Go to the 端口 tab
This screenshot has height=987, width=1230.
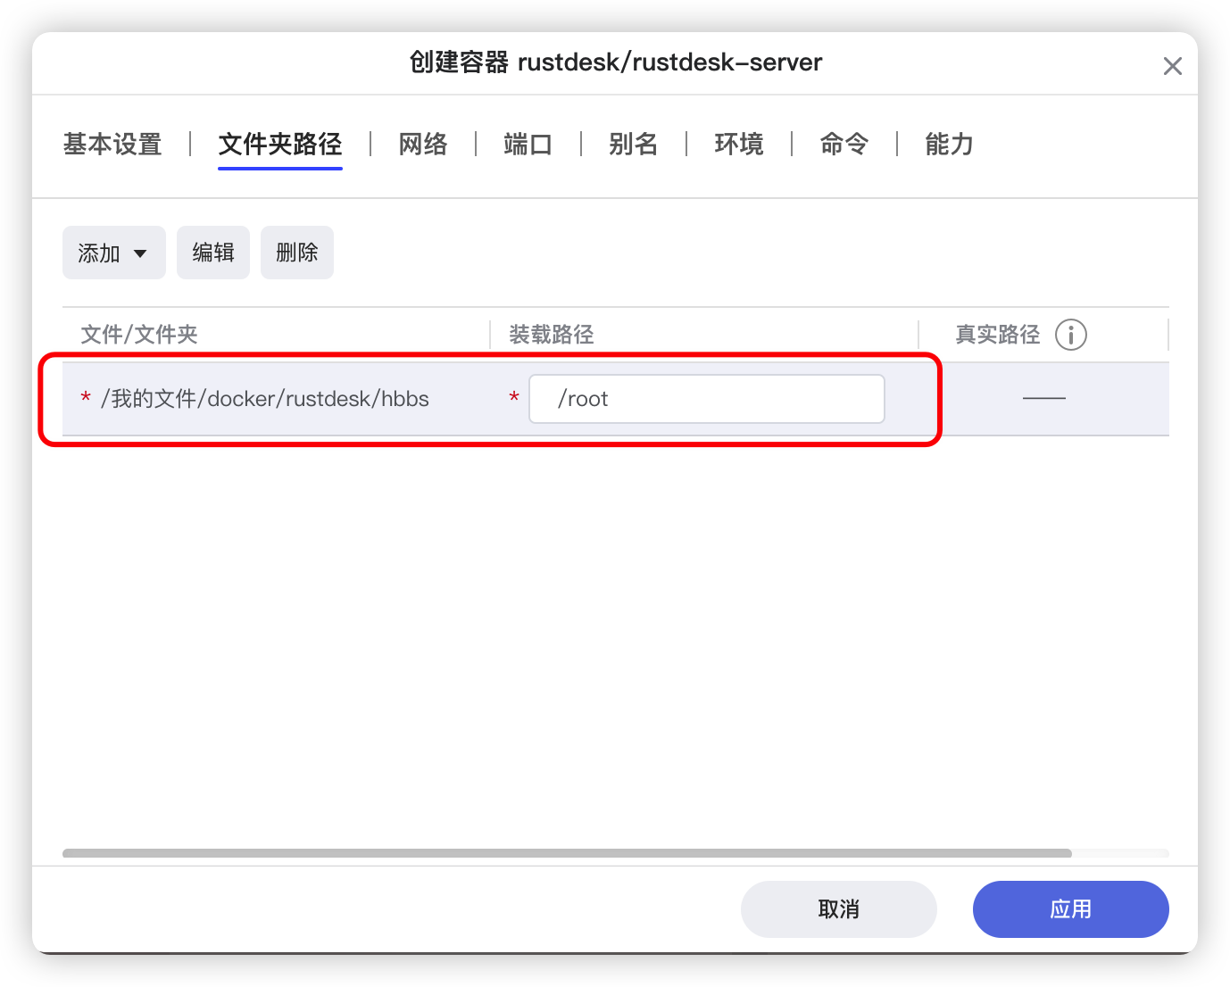[528, 144]
